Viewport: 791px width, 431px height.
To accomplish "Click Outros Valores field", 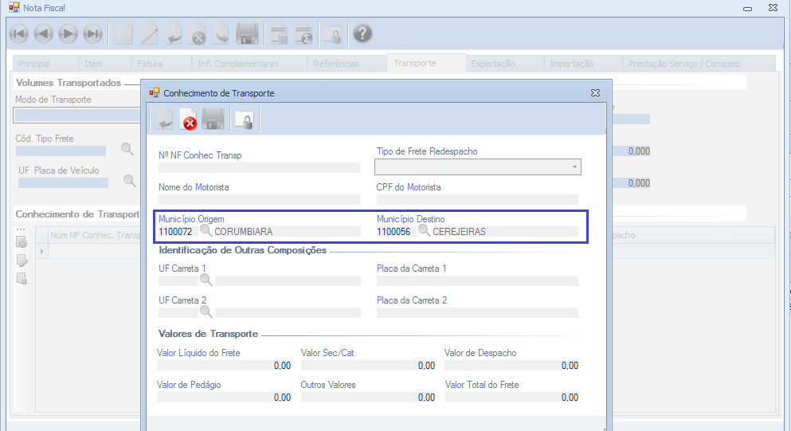I will click(x=368, y=398).
